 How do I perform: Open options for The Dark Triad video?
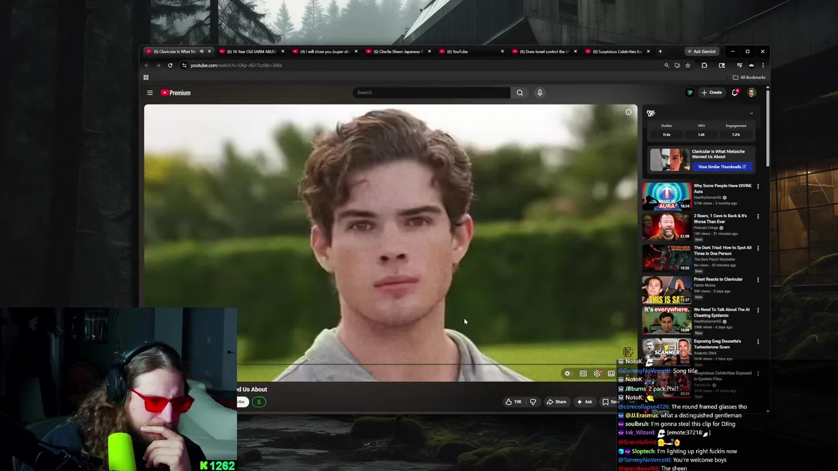pyautogui.click(x=758, y=249)
